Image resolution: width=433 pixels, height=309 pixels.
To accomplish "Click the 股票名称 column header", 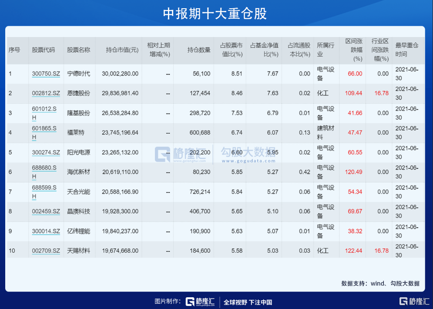I will click(79, 50).
